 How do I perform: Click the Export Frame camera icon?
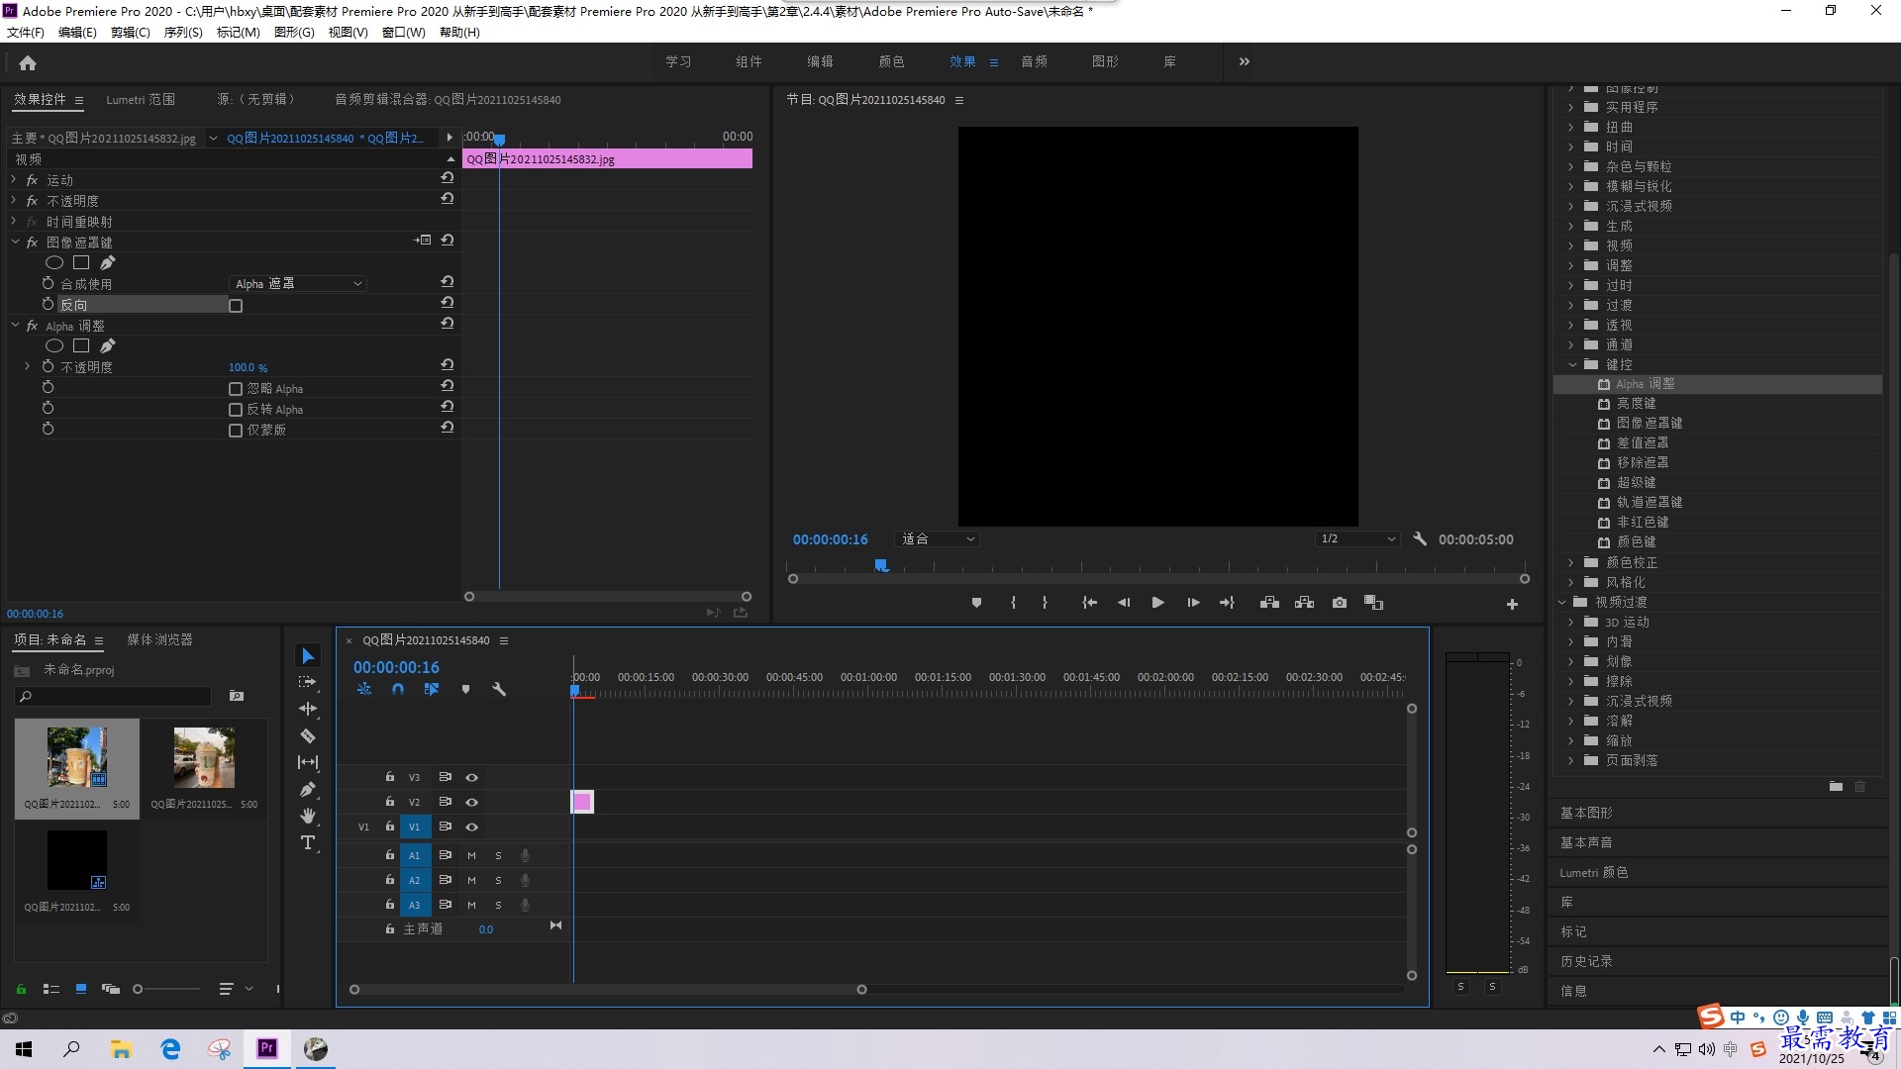1340,603
